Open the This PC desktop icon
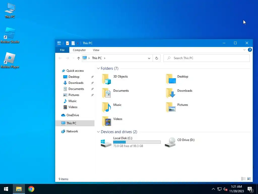The width and height of the screenshot is (258, 194). (x=10, y=10)
